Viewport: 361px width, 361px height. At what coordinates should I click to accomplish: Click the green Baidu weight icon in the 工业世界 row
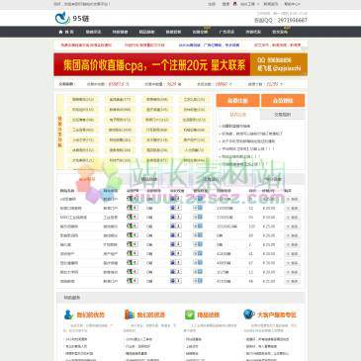133,217
